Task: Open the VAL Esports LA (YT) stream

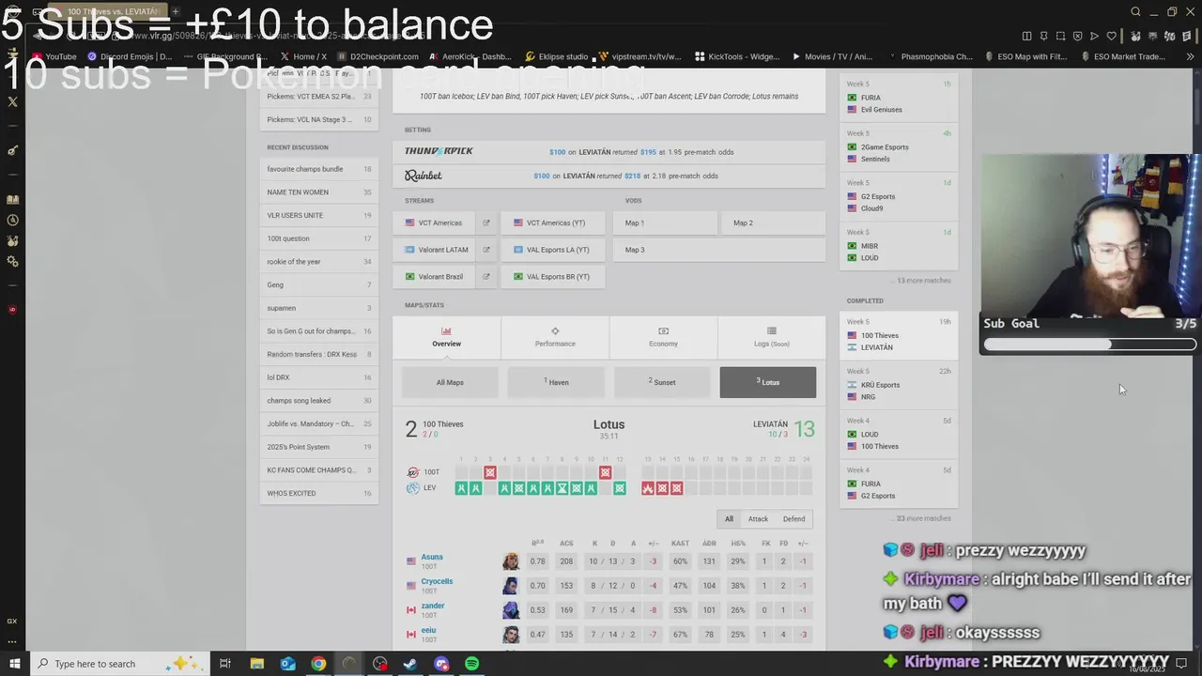Action: point(552,250)
